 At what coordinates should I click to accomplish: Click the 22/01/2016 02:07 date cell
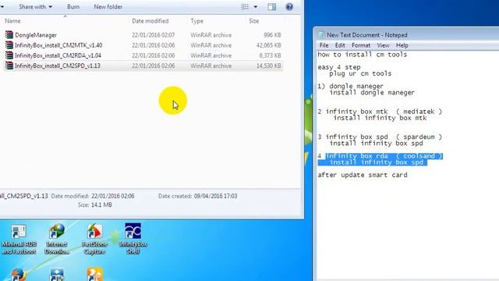[x=154, y=35]
